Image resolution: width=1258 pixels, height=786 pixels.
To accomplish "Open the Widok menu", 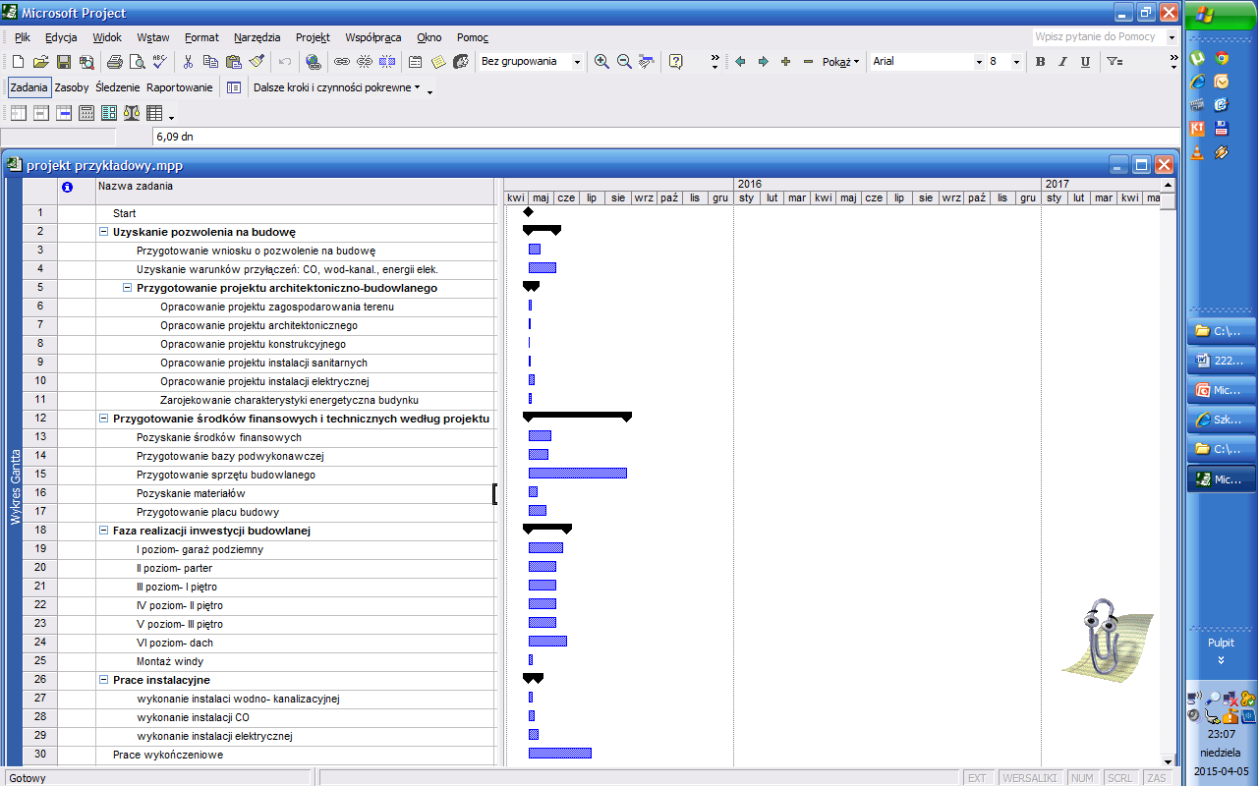I will (107, 37).
